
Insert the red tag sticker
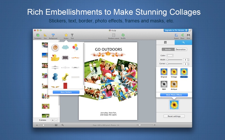click(x=65, y=86)
